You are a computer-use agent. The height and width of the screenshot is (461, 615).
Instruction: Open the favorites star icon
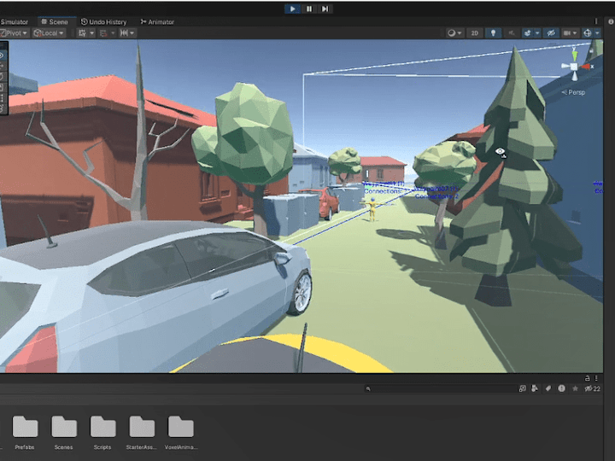tap(575, 388)
